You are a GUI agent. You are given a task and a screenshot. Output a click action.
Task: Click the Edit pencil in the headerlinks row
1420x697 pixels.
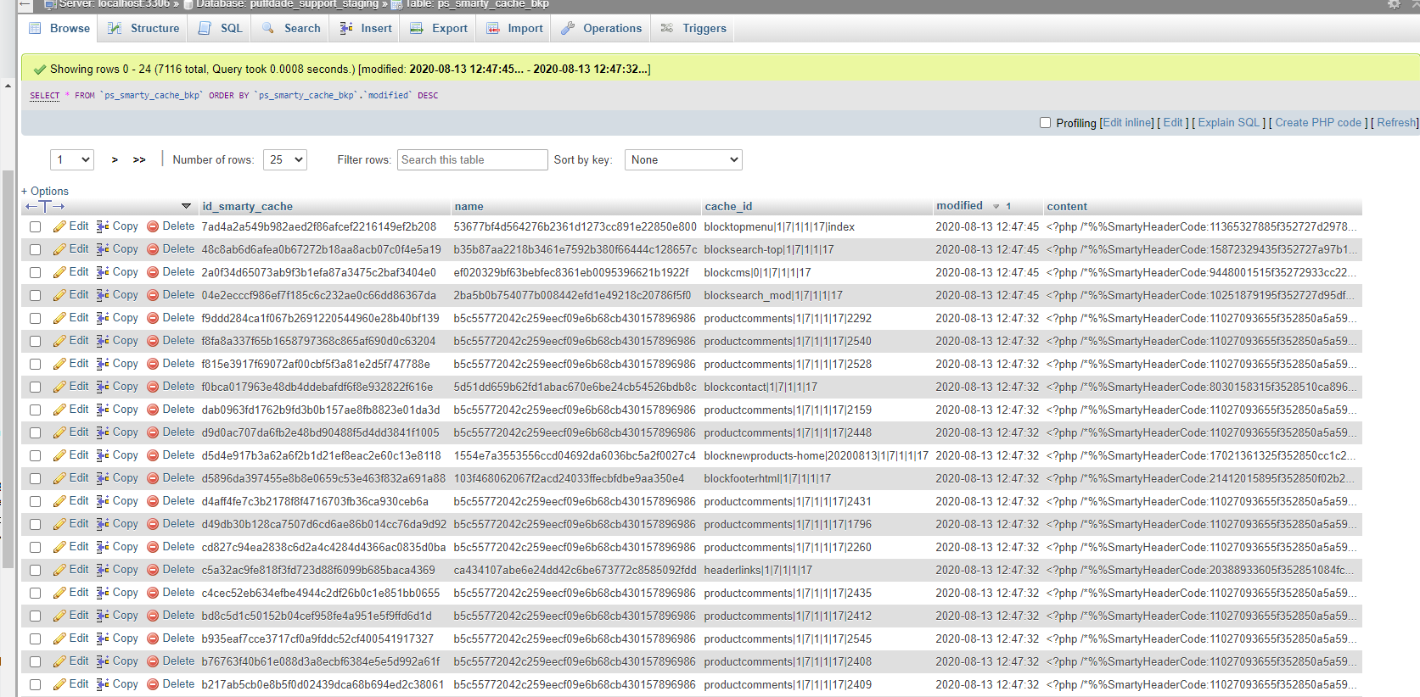click(59, 570)
